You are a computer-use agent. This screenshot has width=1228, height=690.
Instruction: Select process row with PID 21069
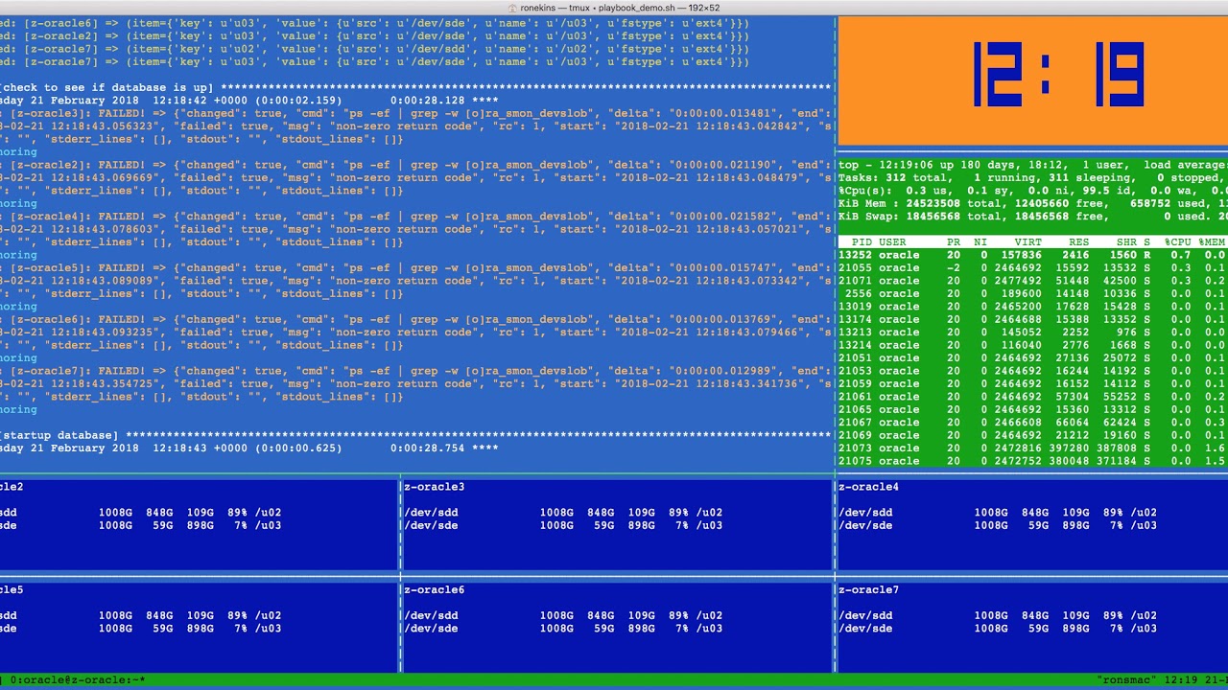[x=1033, y=435]
